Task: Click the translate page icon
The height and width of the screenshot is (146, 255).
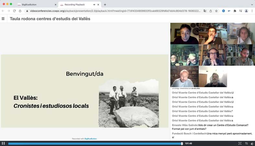Action: (205, 11)
